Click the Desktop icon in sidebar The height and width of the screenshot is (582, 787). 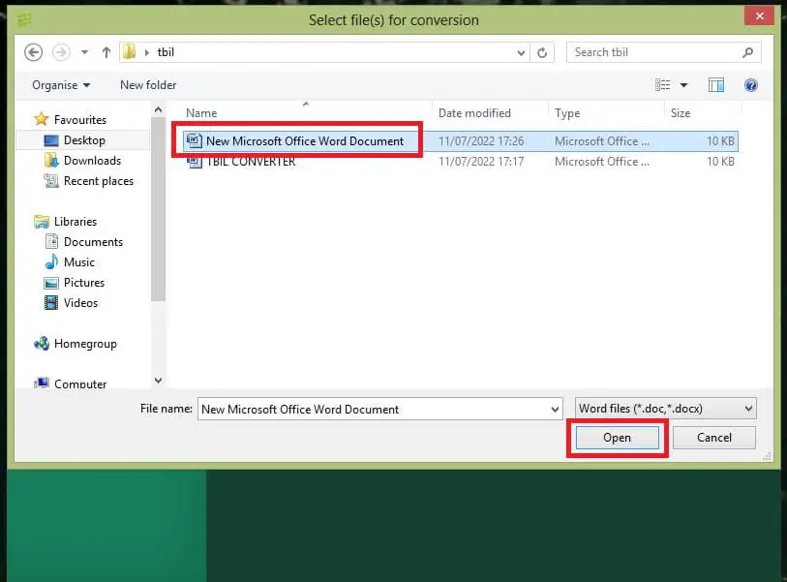click(51, 140)
